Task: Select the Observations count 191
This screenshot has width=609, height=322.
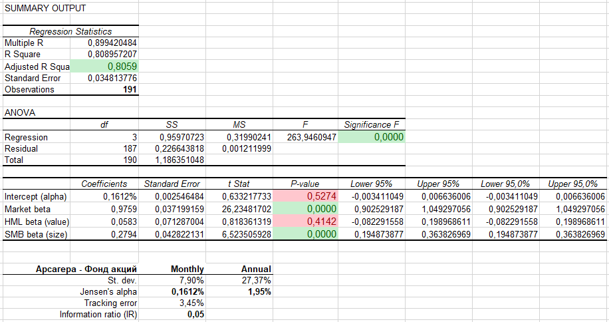Action: pos(130,89)
